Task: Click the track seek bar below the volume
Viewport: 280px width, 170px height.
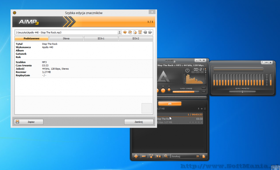Action: [x=182, y=97]
